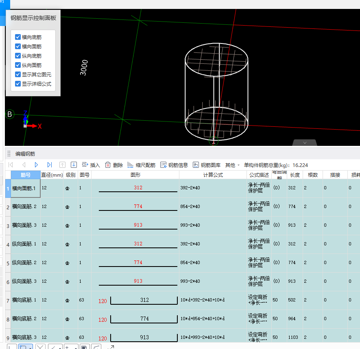This screenshot has height=349, width=360.
Task: Collapse the 3D view panel chevron
Action: coord(305,143)
